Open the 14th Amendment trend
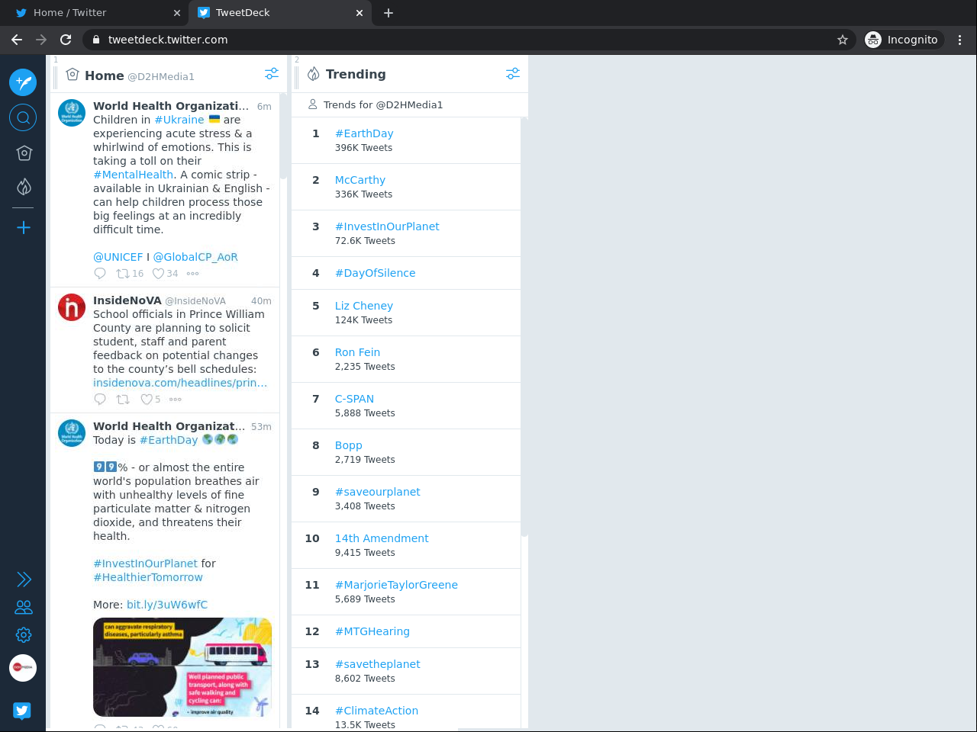 tap(382, 538)
